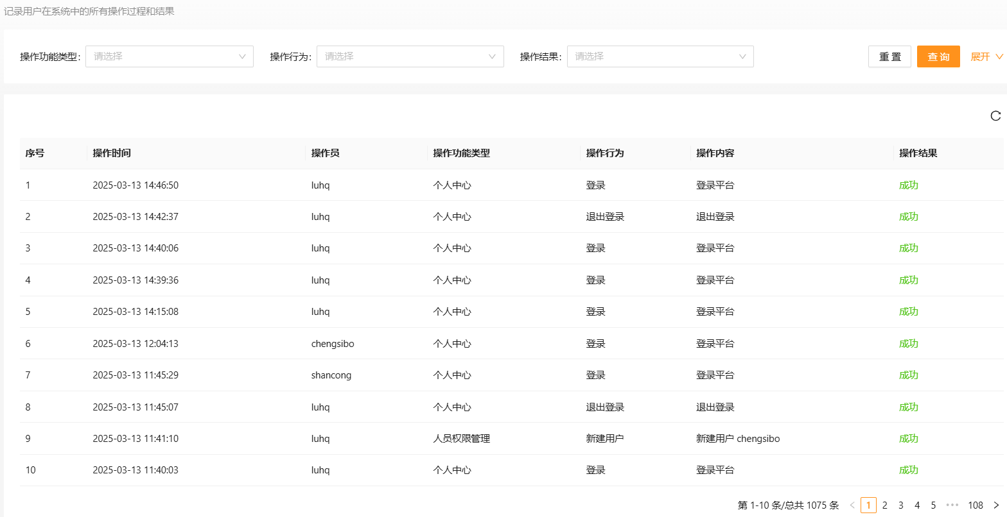Image resolution: width=1007 pixels, height=517 pixels.
Task: Go to next page using right arrow
Action: tap(996, 505)
